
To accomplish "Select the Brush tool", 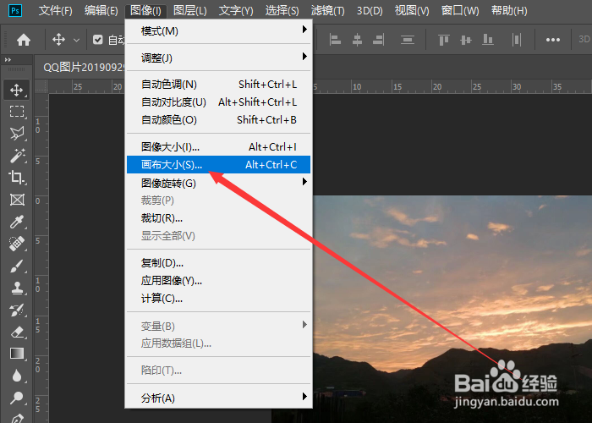I will [x=17, y=266].
